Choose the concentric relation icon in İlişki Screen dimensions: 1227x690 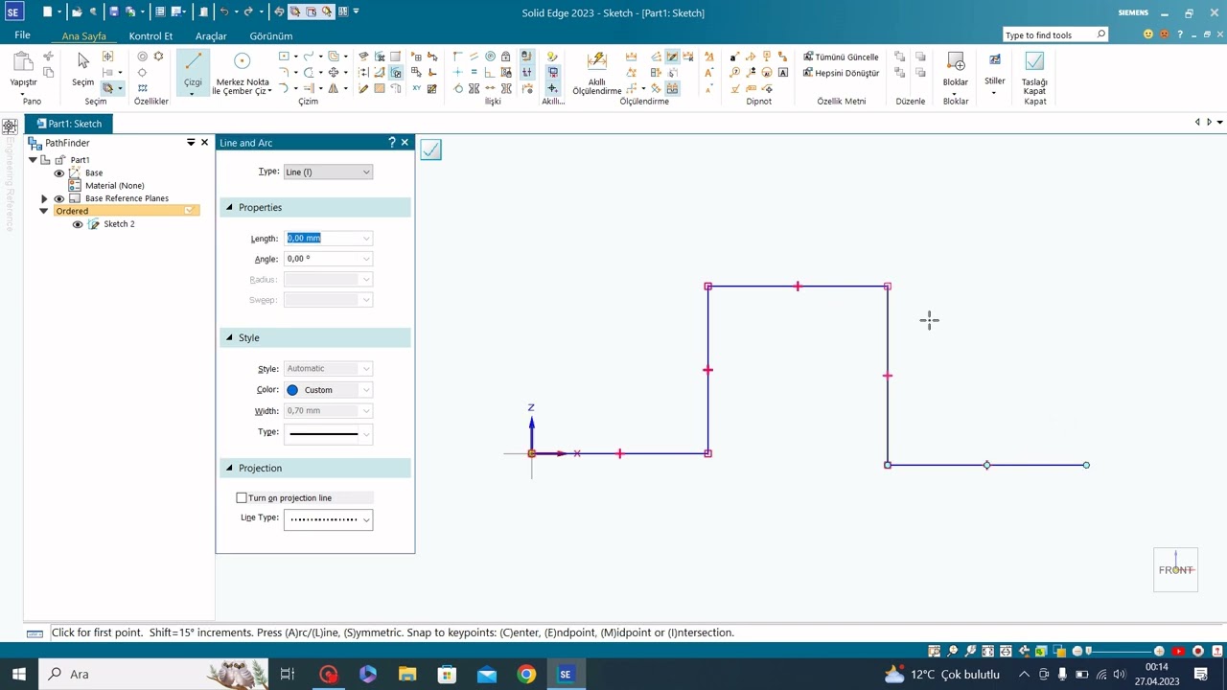point(491,57)
